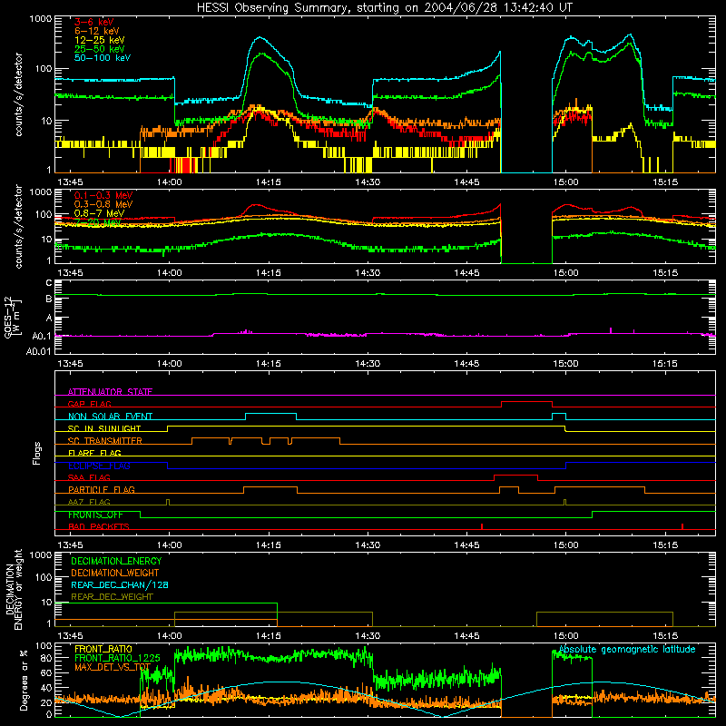Click the 14:15 time tick under decimation panel
726x726 pixels.
[x=268, y=636]
